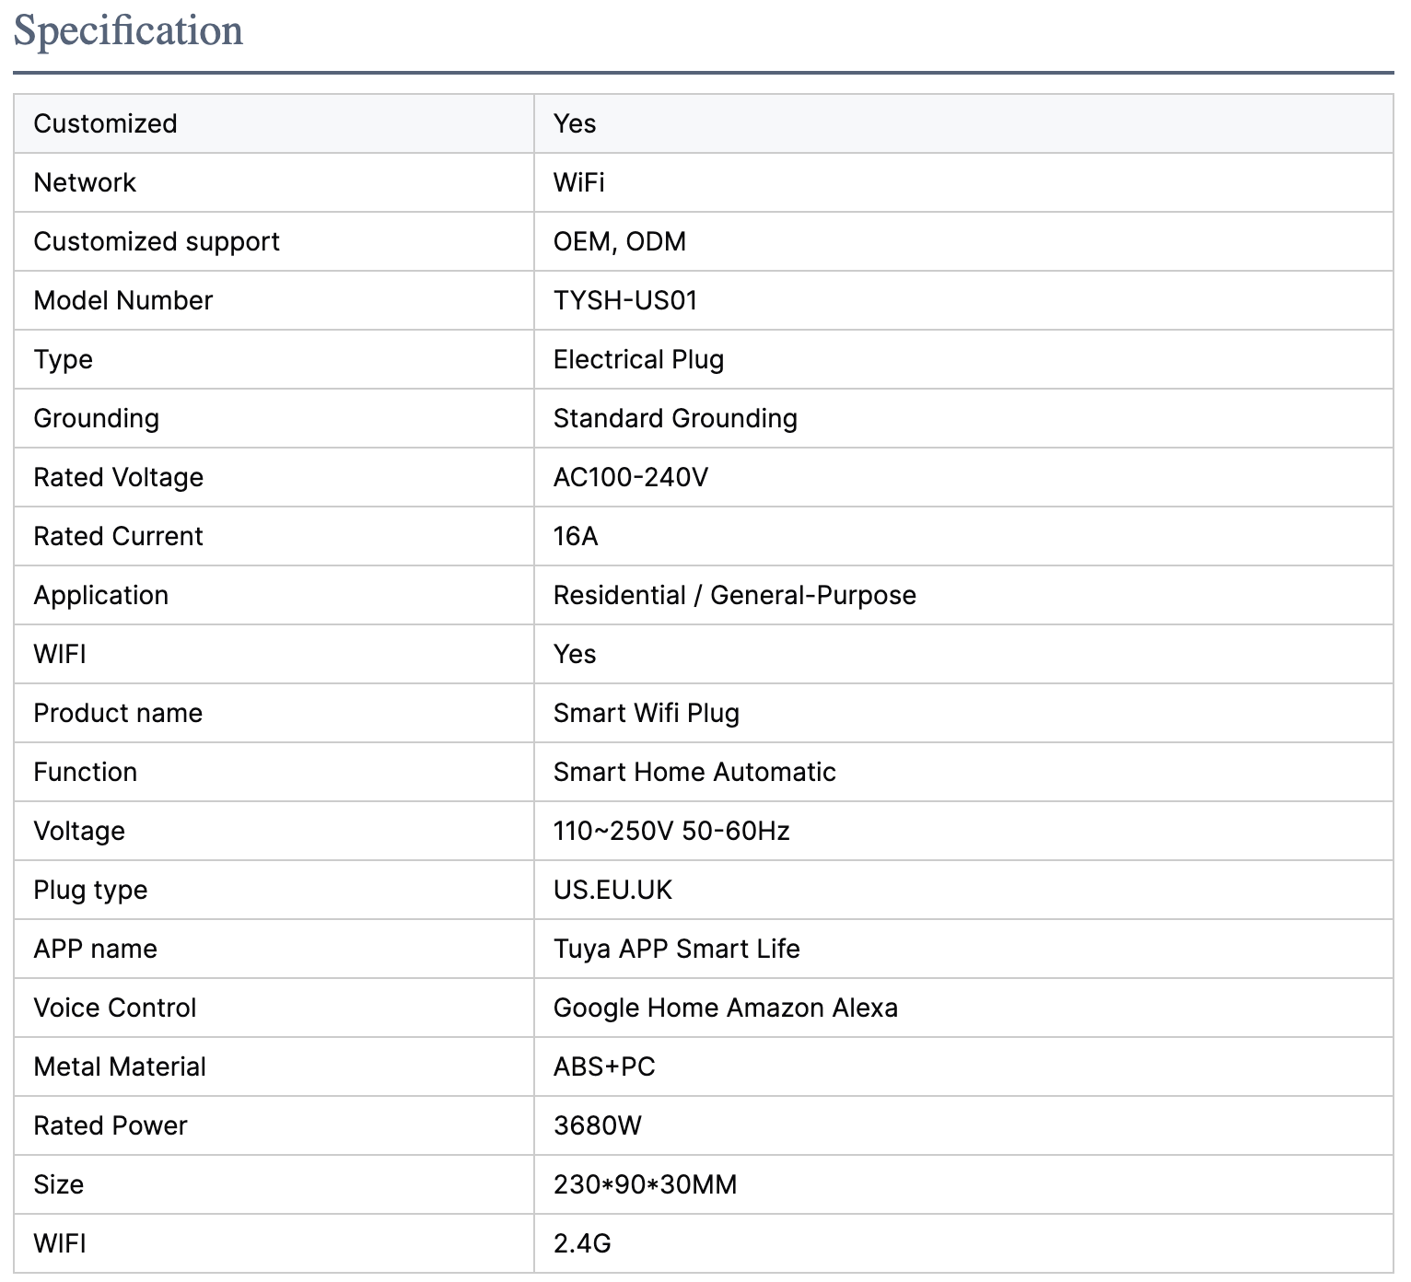
Task: Click the Standard Grounding value
Action: [x=674, y=418]
